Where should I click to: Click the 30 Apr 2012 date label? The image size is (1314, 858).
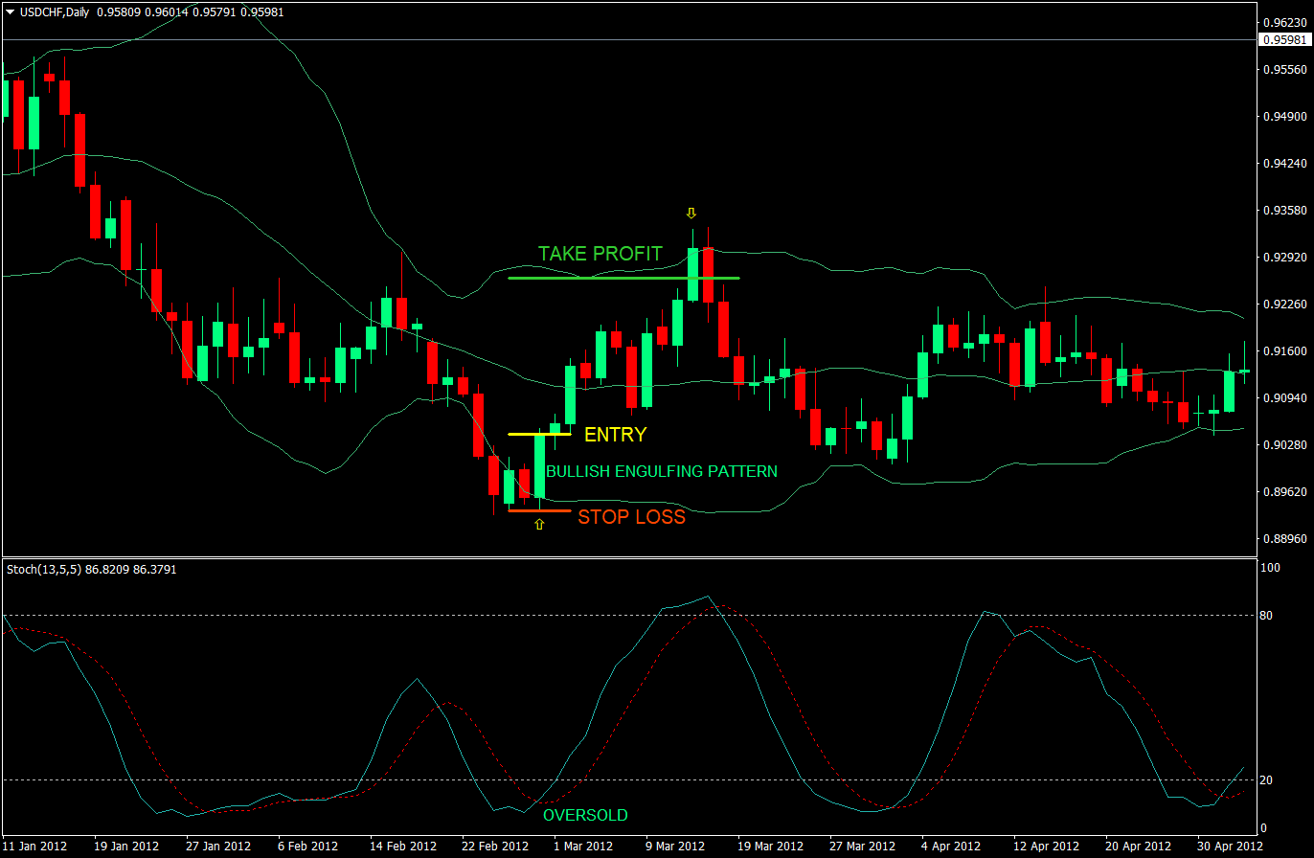(x=1231, y=847)
